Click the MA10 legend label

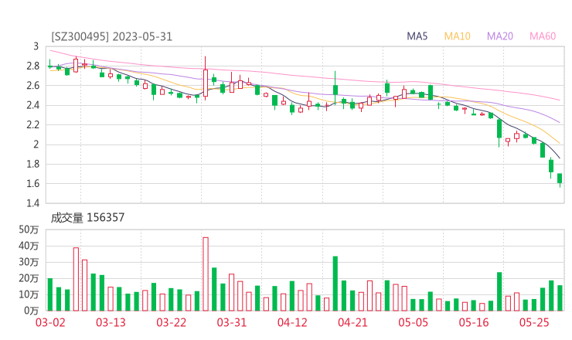pyautogui.click(x=457, y=36)
